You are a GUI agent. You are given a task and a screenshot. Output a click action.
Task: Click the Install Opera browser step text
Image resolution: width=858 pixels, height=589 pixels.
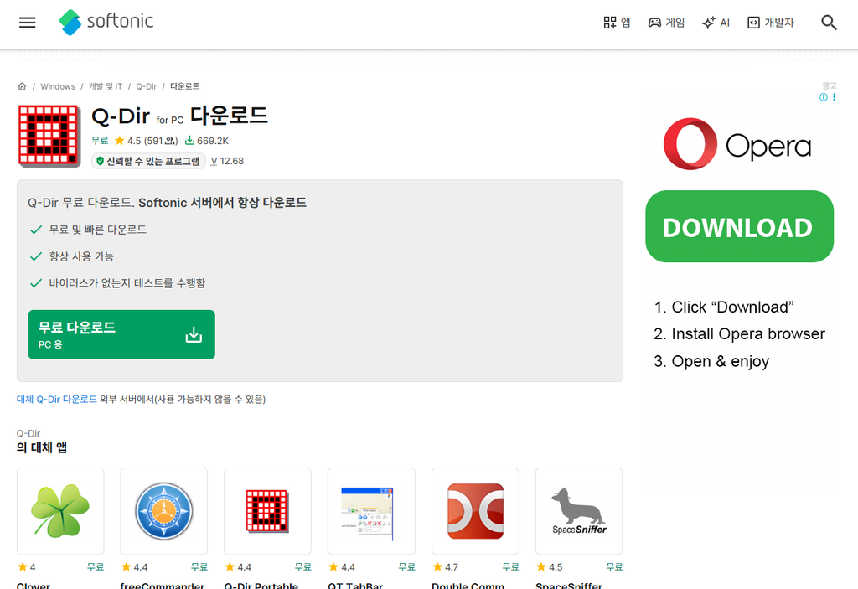(x=739, y=334)
